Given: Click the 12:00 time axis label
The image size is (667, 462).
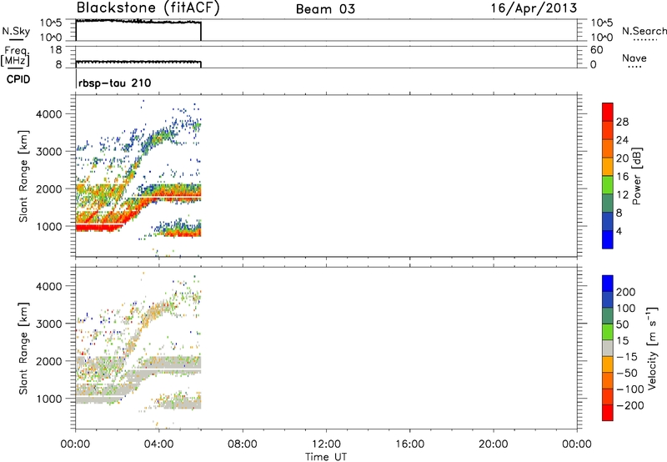Looking at the screenshot, I should 326,444.
